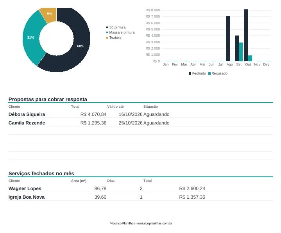Select the 'Wagner Lopes' client cell
Image resolution: width=281 pixels, height=233 pixels.
[x=25, y=189]
